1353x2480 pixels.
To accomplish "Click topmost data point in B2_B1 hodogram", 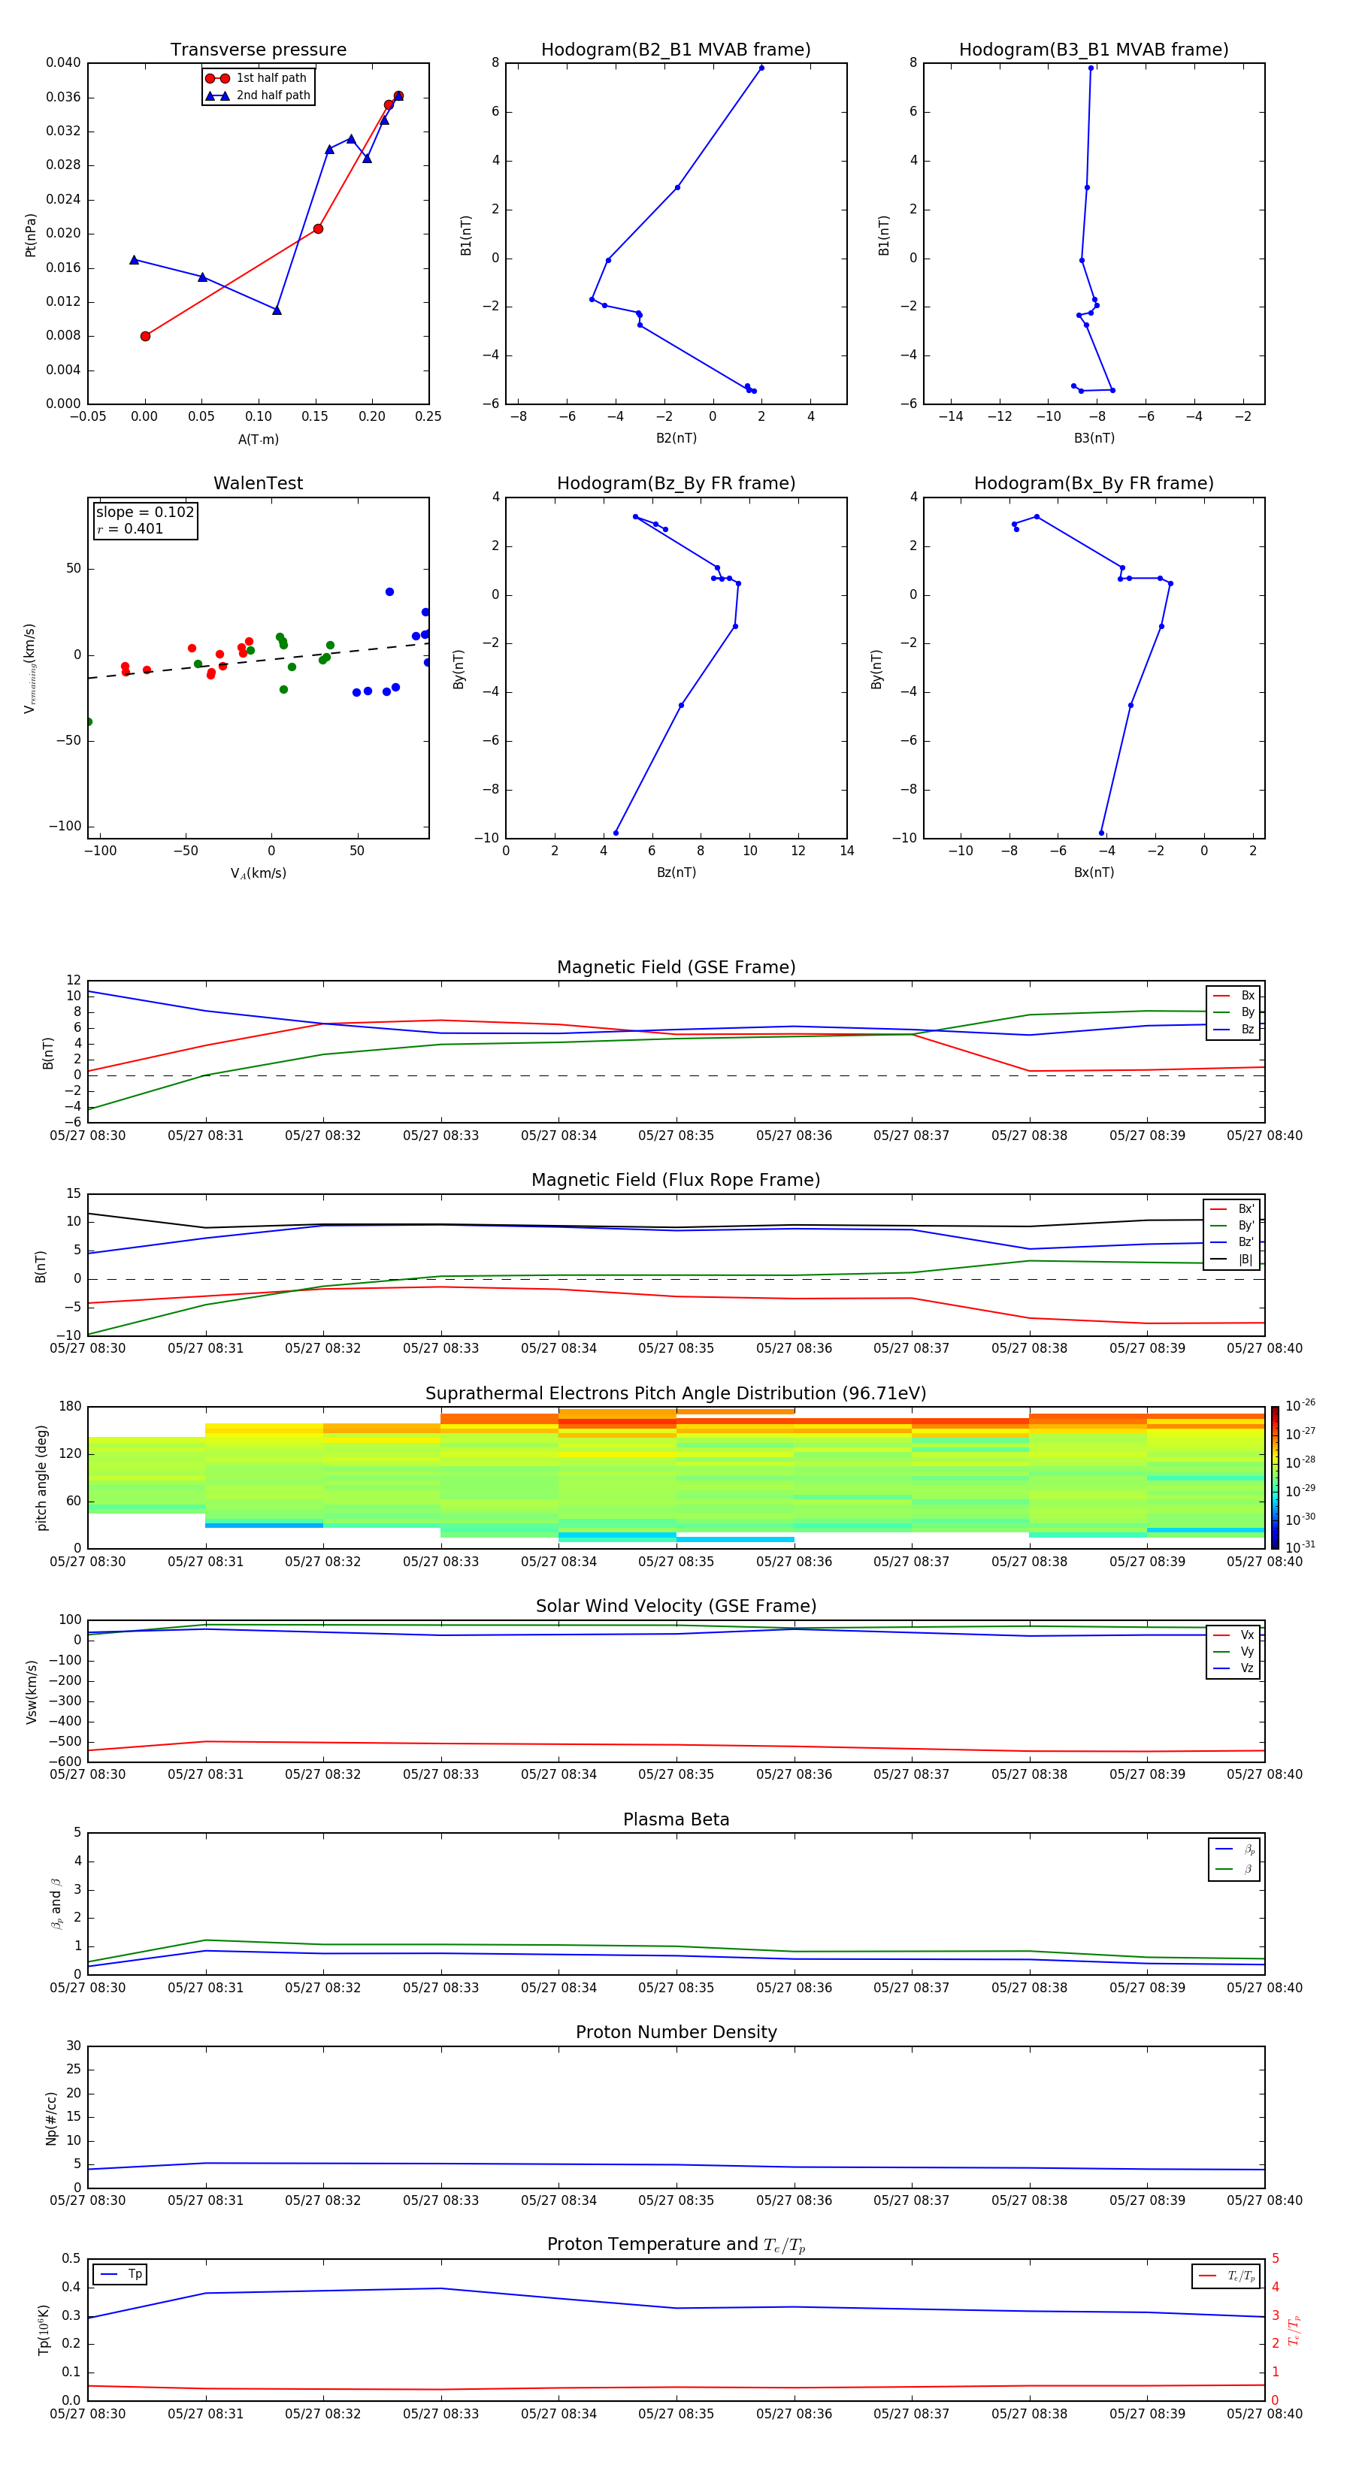I will [761, 68].
